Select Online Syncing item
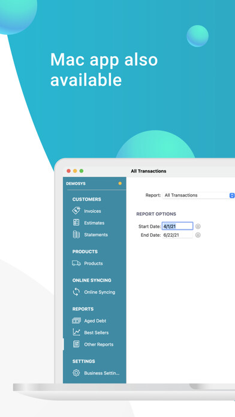 (x=100, y=292)
